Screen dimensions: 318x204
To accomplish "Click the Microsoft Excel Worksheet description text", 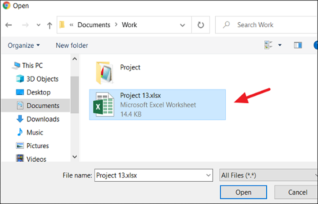I will coord(158,105).
